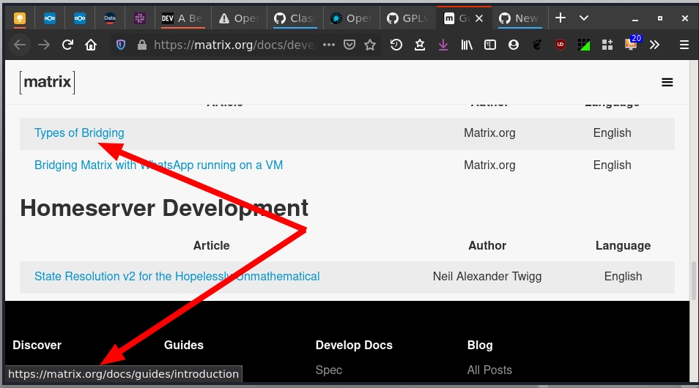Open browsing history clock icon

click(x=396, y=45)
